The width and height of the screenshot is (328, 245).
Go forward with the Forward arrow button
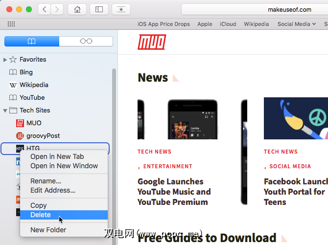(57, 9)
